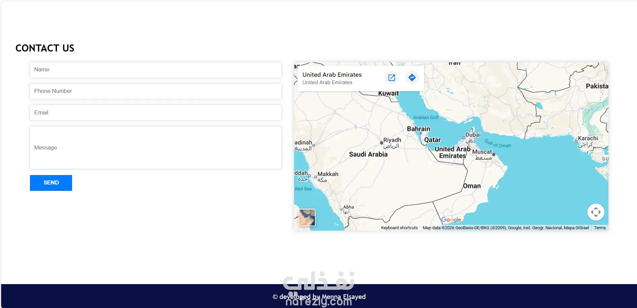
Task: Open the map Terms link
Action: click(600, 228)
